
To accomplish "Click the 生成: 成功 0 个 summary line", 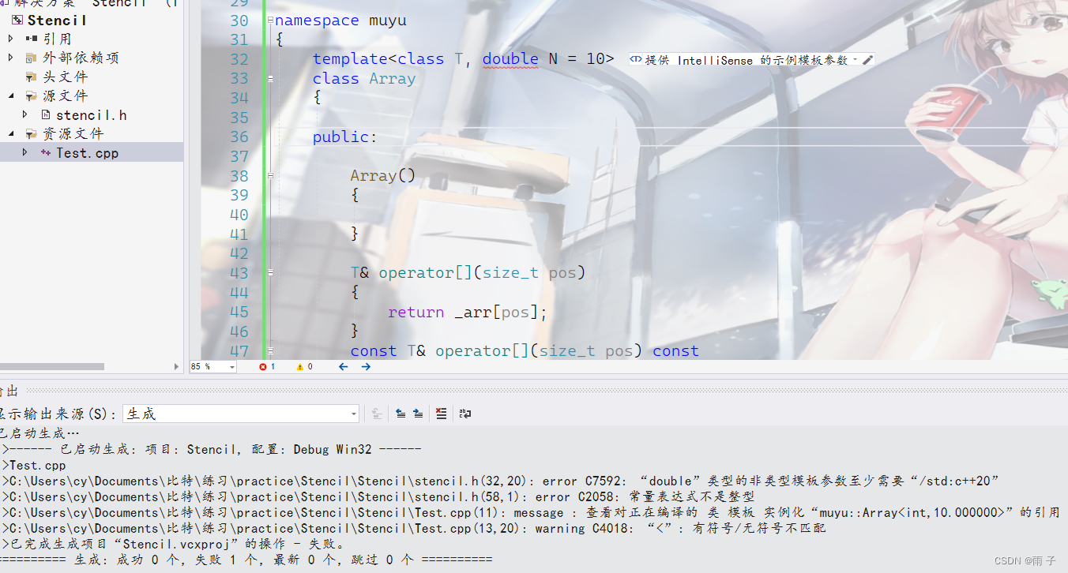I will click(x=246, y=560).
